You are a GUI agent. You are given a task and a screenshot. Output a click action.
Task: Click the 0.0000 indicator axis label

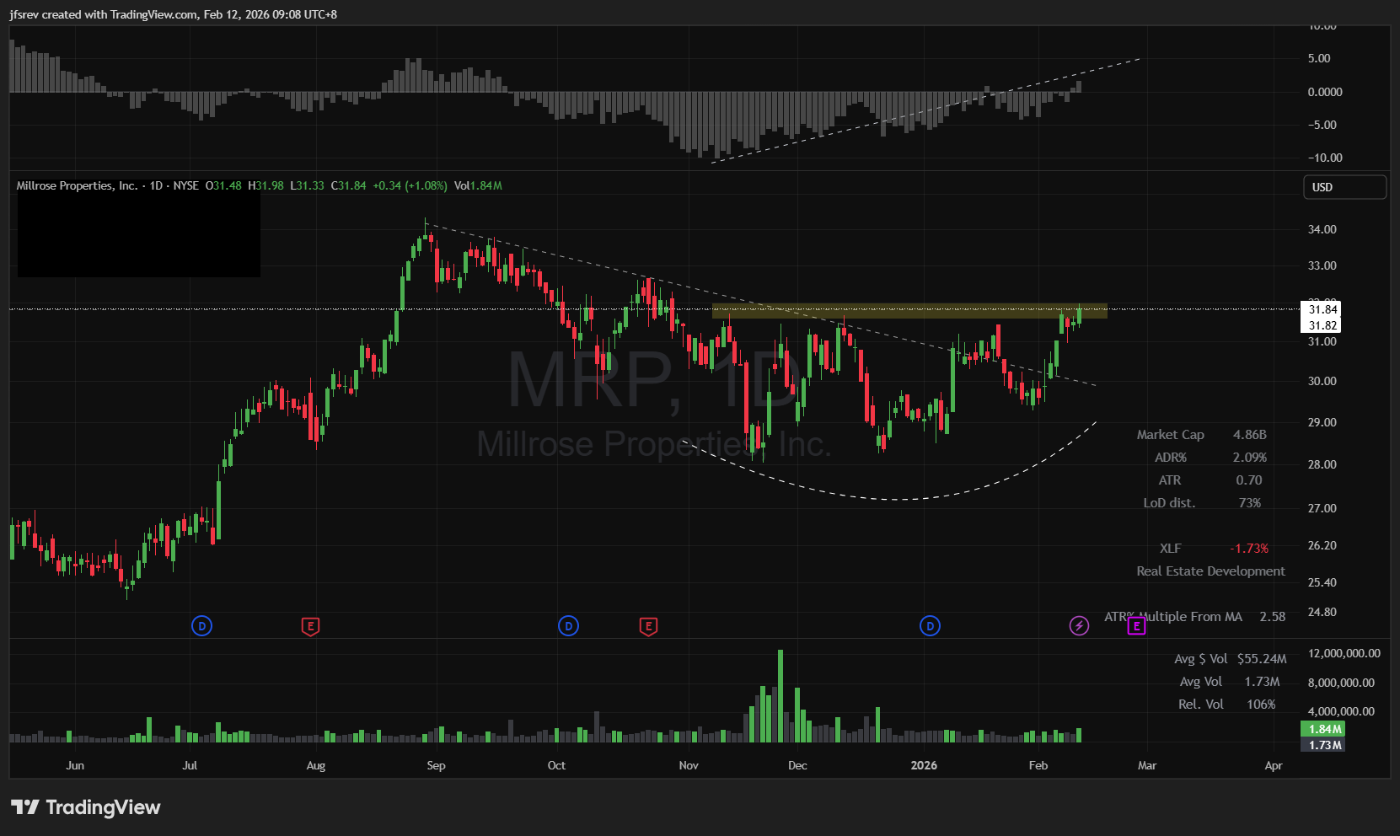(1325, 92)
